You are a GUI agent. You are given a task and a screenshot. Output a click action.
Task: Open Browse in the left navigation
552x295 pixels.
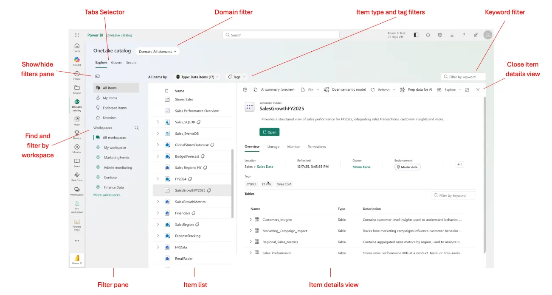(77, 89)
